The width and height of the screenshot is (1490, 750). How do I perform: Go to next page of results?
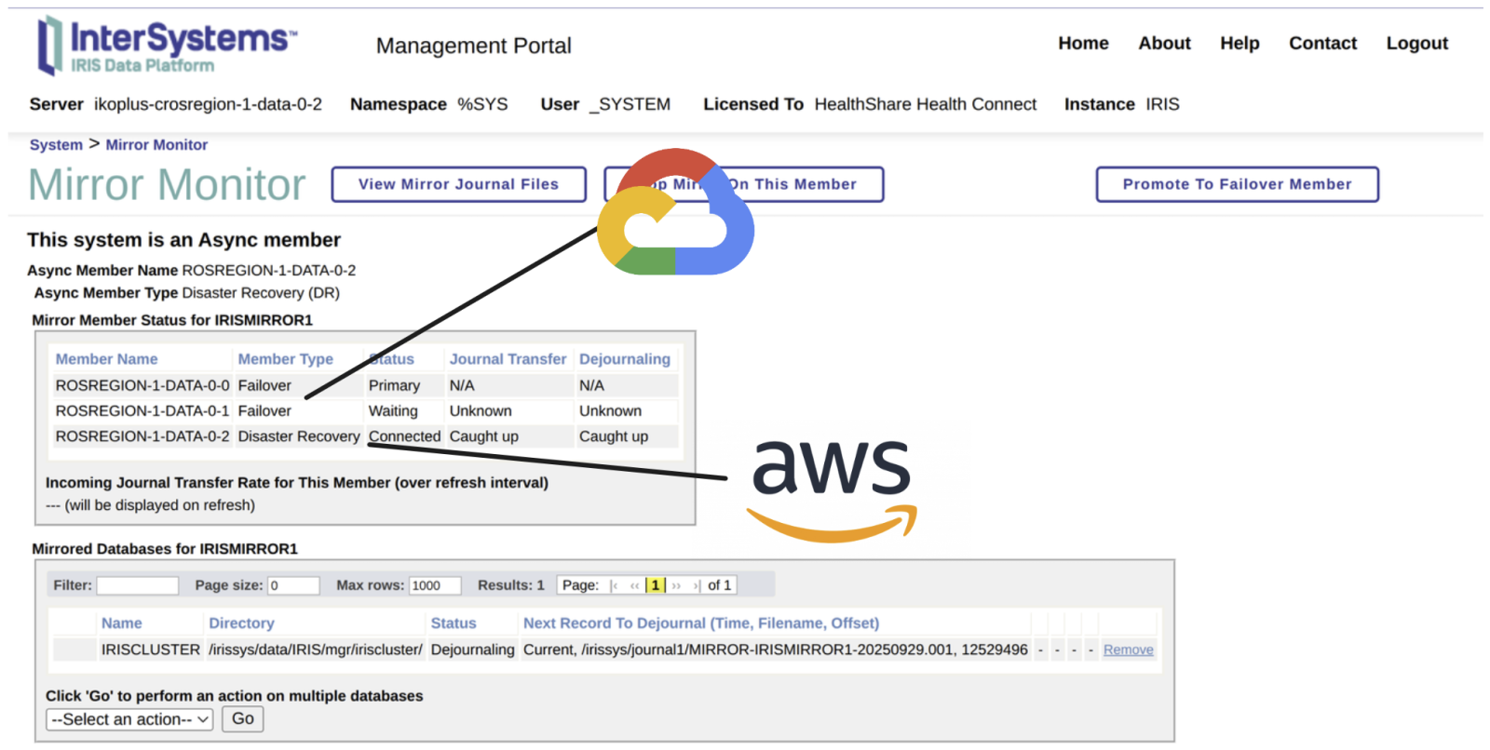tap(677, 585)
